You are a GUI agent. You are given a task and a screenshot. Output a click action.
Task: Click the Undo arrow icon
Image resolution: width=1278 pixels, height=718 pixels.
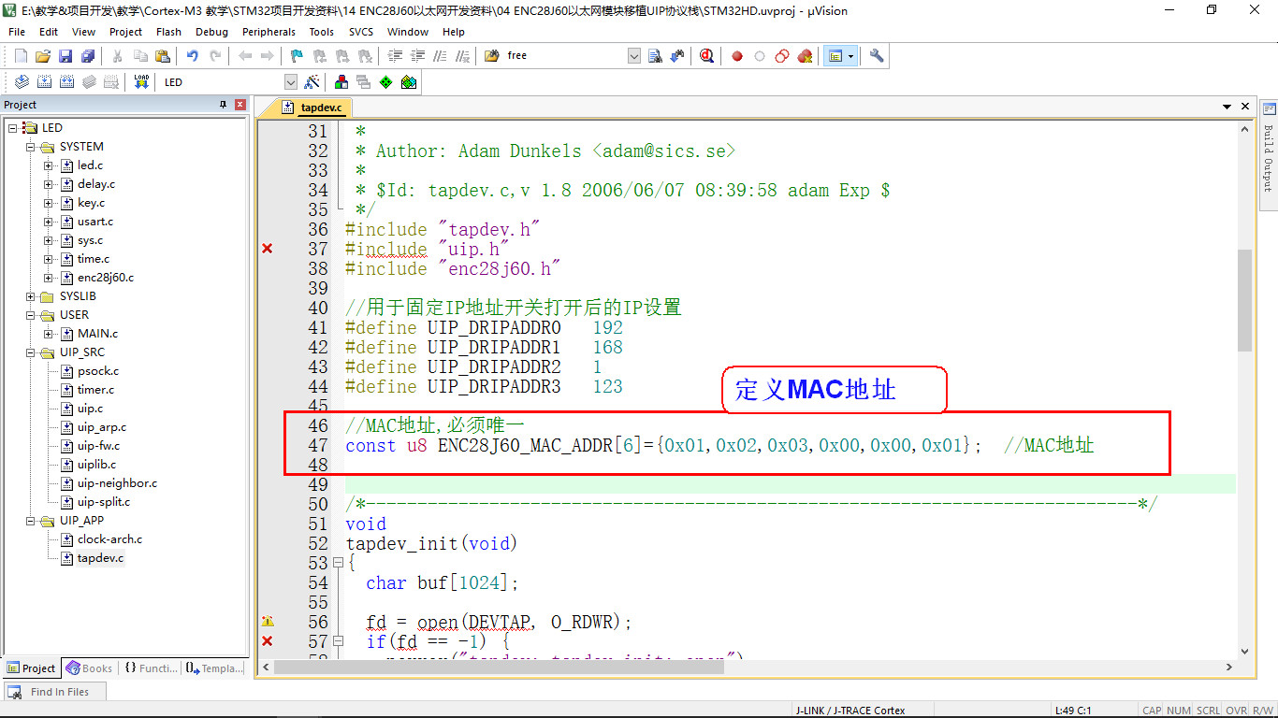pos(192,56)
